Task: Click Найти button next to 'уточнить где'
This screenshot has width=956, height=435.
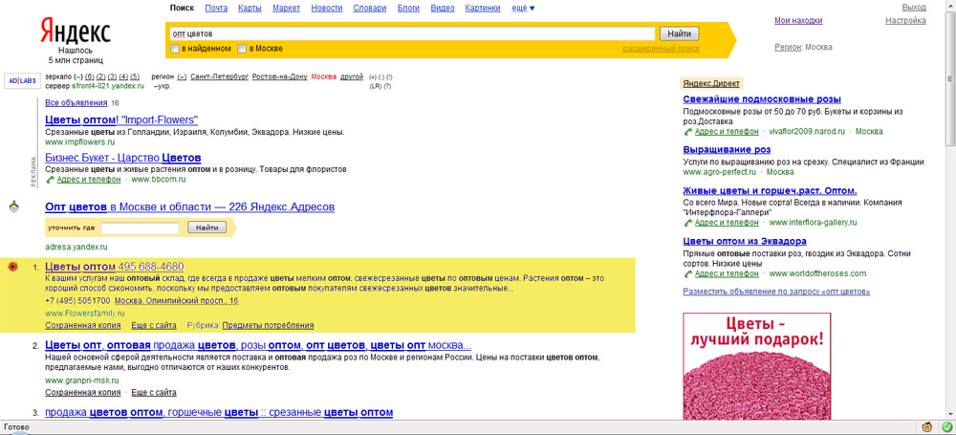Action: coord(206,228)
